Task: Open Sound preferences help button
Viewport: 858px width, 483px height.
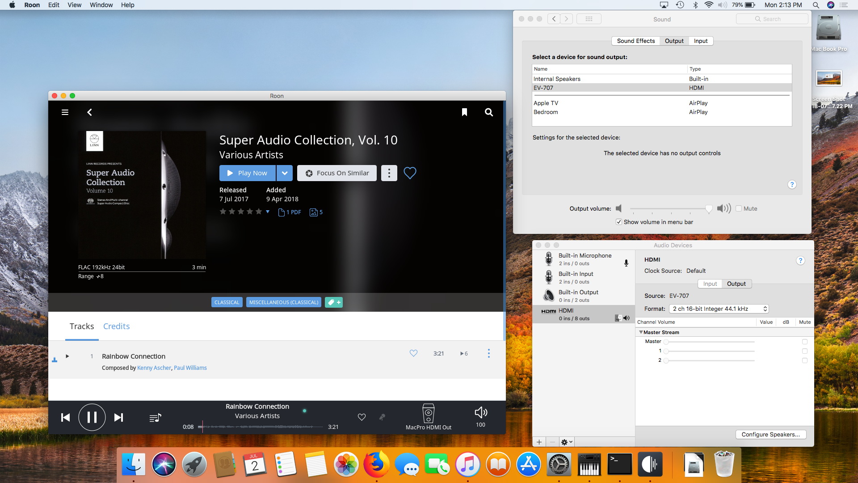Action: [x=792, y=185]
